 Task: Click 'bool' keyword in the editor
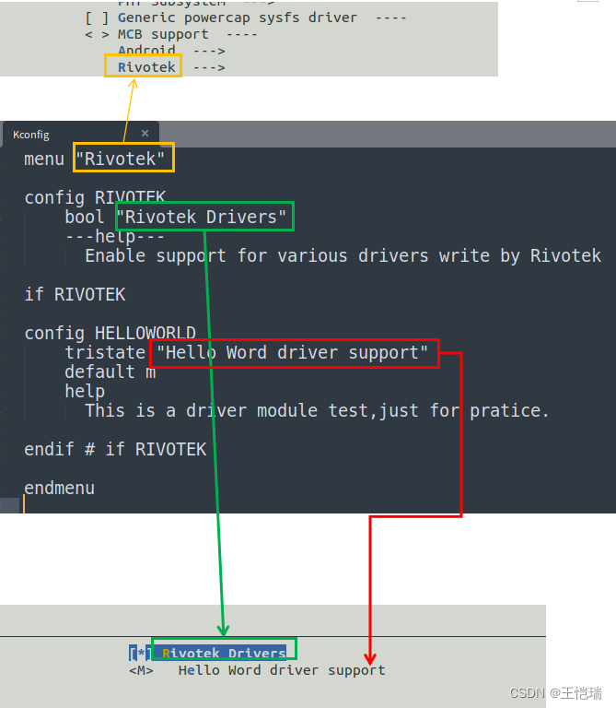click(85, 218)
